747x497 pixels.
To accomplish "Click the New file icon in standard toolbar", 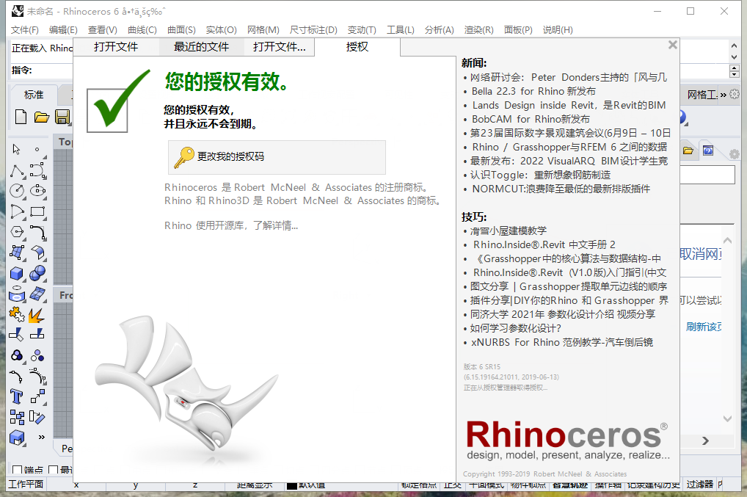I will (21, 117).
